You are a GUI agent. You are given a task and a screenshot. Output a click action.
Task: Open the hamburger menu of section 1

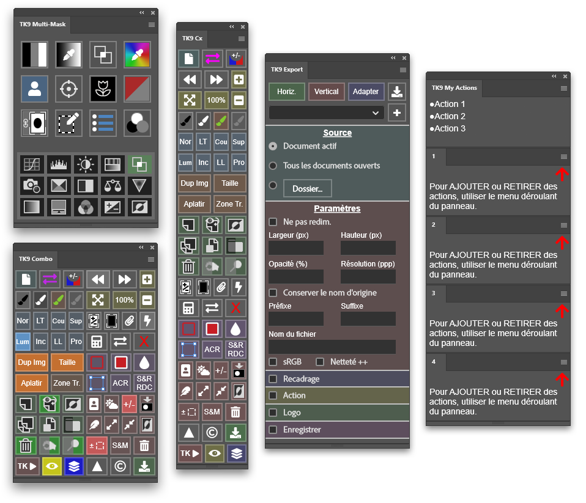tap(564, 156)
